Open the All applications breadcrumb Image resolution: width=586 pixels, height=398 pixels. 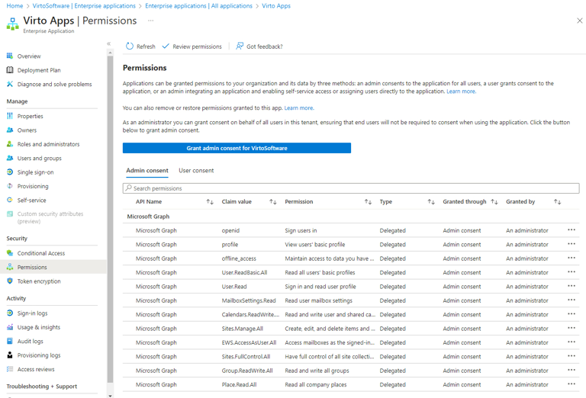(x=199, y=6)
